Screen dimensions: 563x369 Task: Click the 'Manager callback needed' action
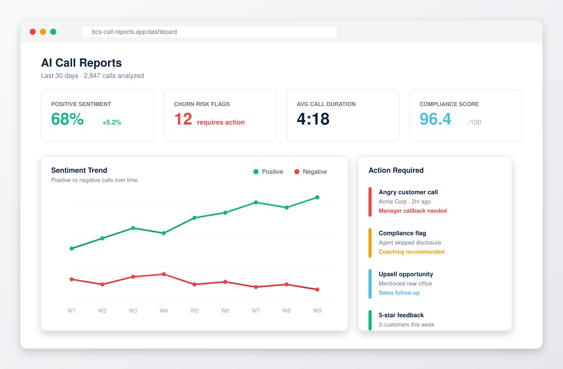tap(413, 211)
